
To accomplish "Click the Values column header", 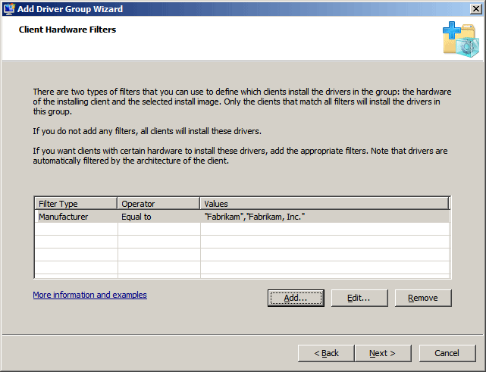I will (325, 204).
